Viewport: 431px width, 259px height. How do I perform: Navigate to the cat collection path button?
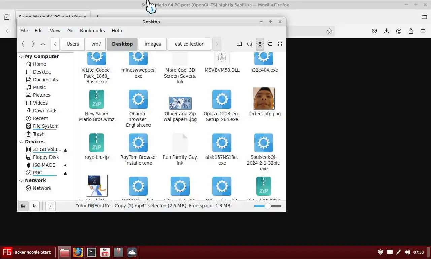190,44
